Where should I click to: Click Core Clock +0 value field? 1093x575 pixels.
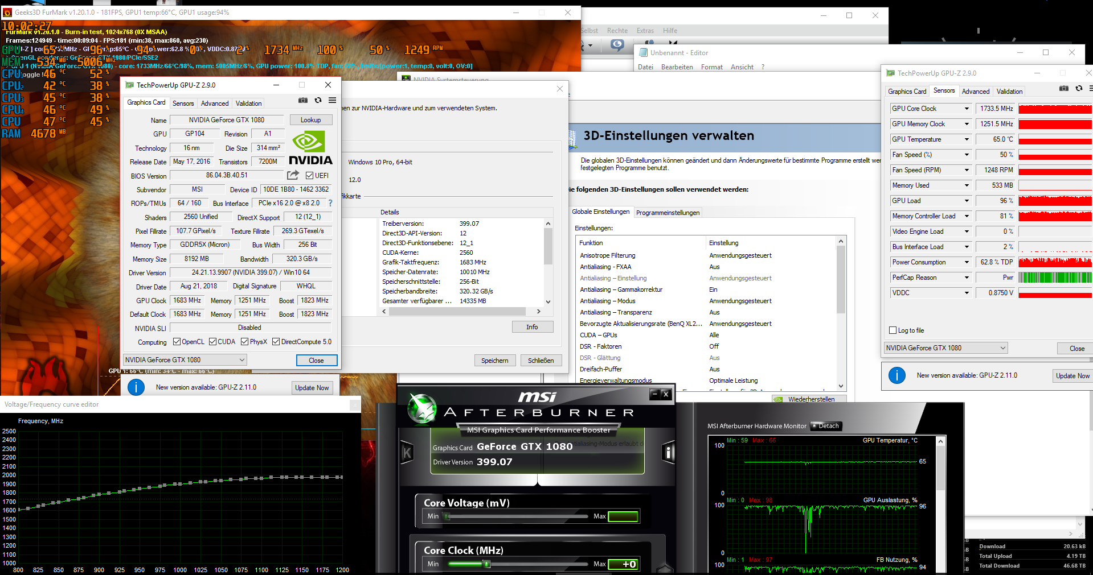623,564
